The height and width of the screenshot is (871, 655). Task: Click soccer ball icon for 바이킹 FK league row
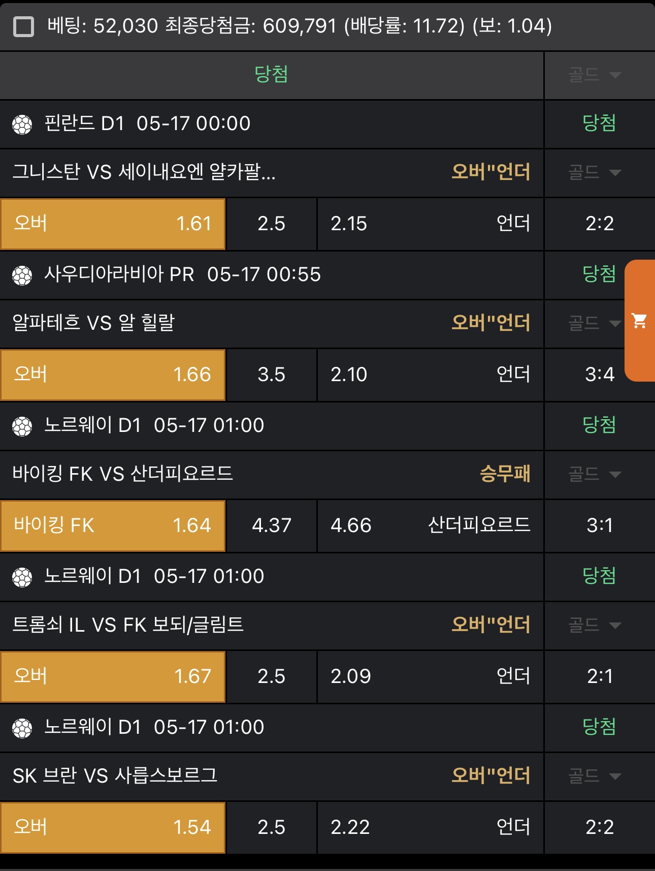pos(22,426)
